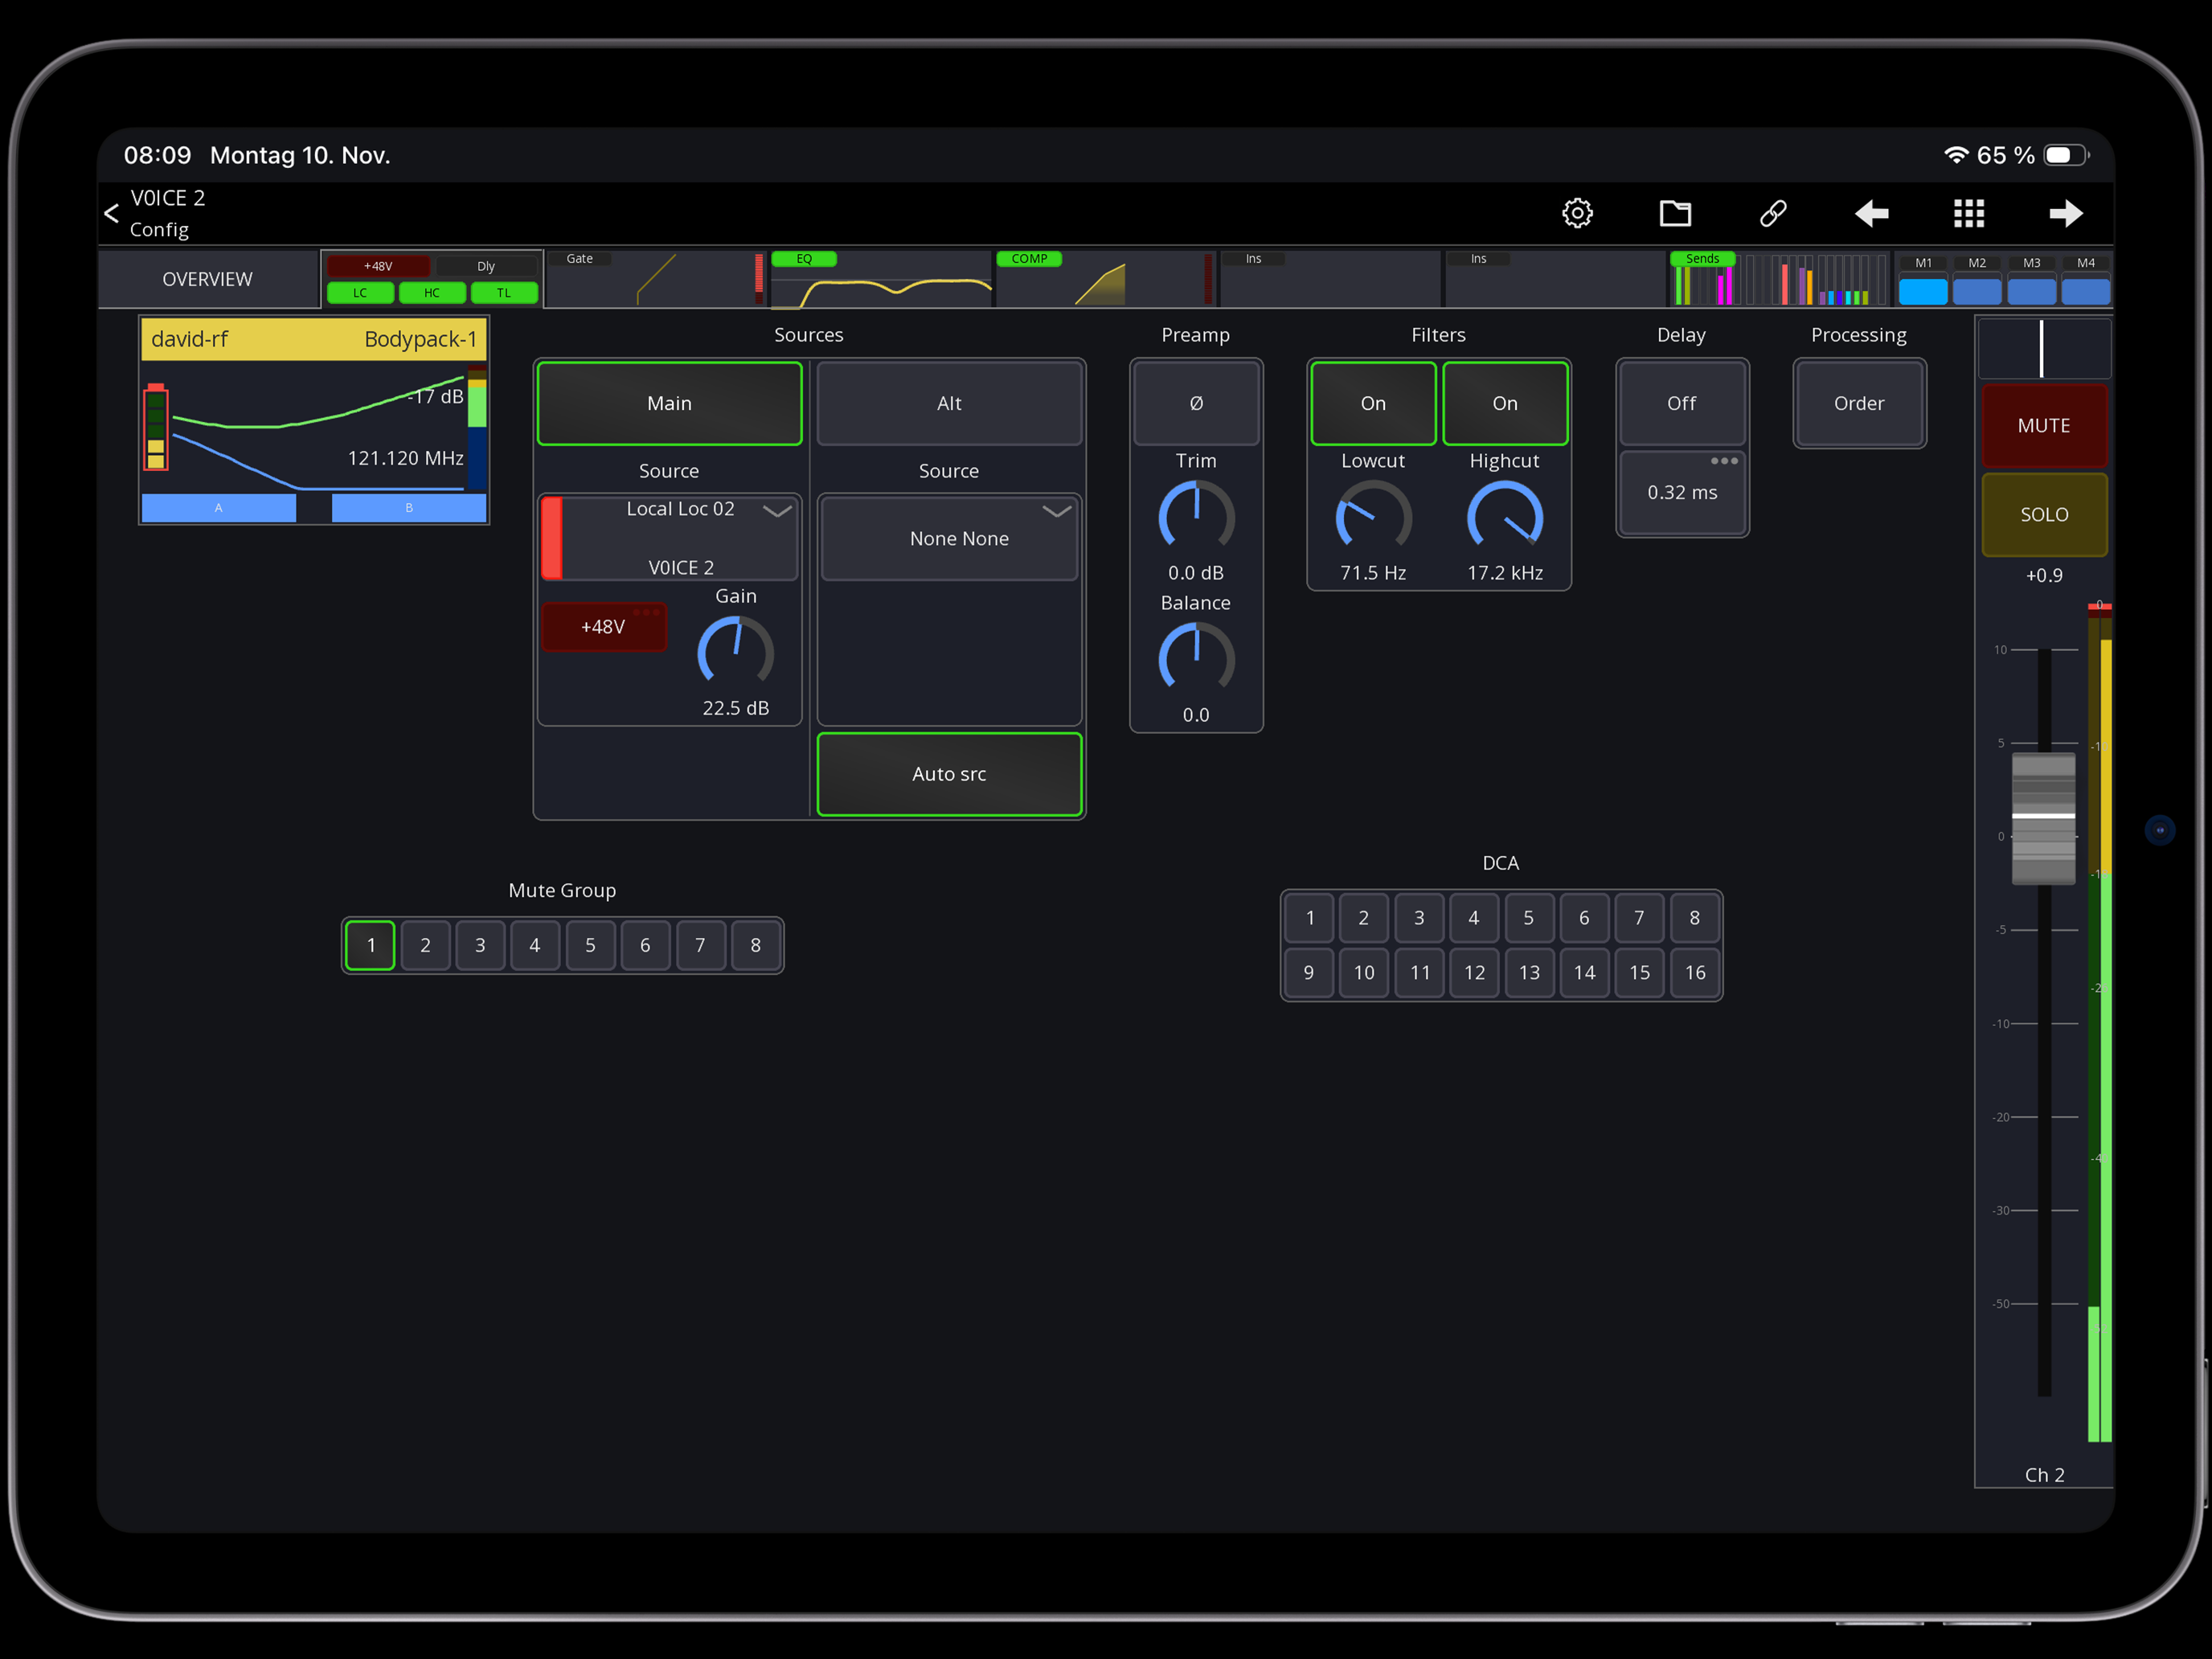Disable +48V phantom power
The image size is (2212, 1659).
(x=603, y=627)
